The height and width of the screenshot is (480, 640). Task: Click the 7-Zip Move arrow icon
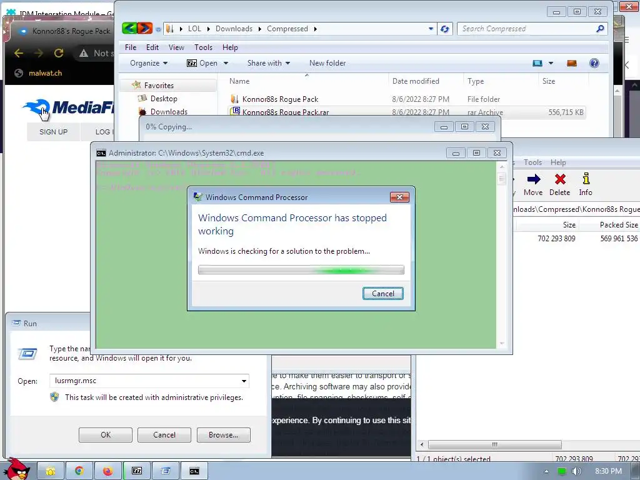click(x=534, y=179)
